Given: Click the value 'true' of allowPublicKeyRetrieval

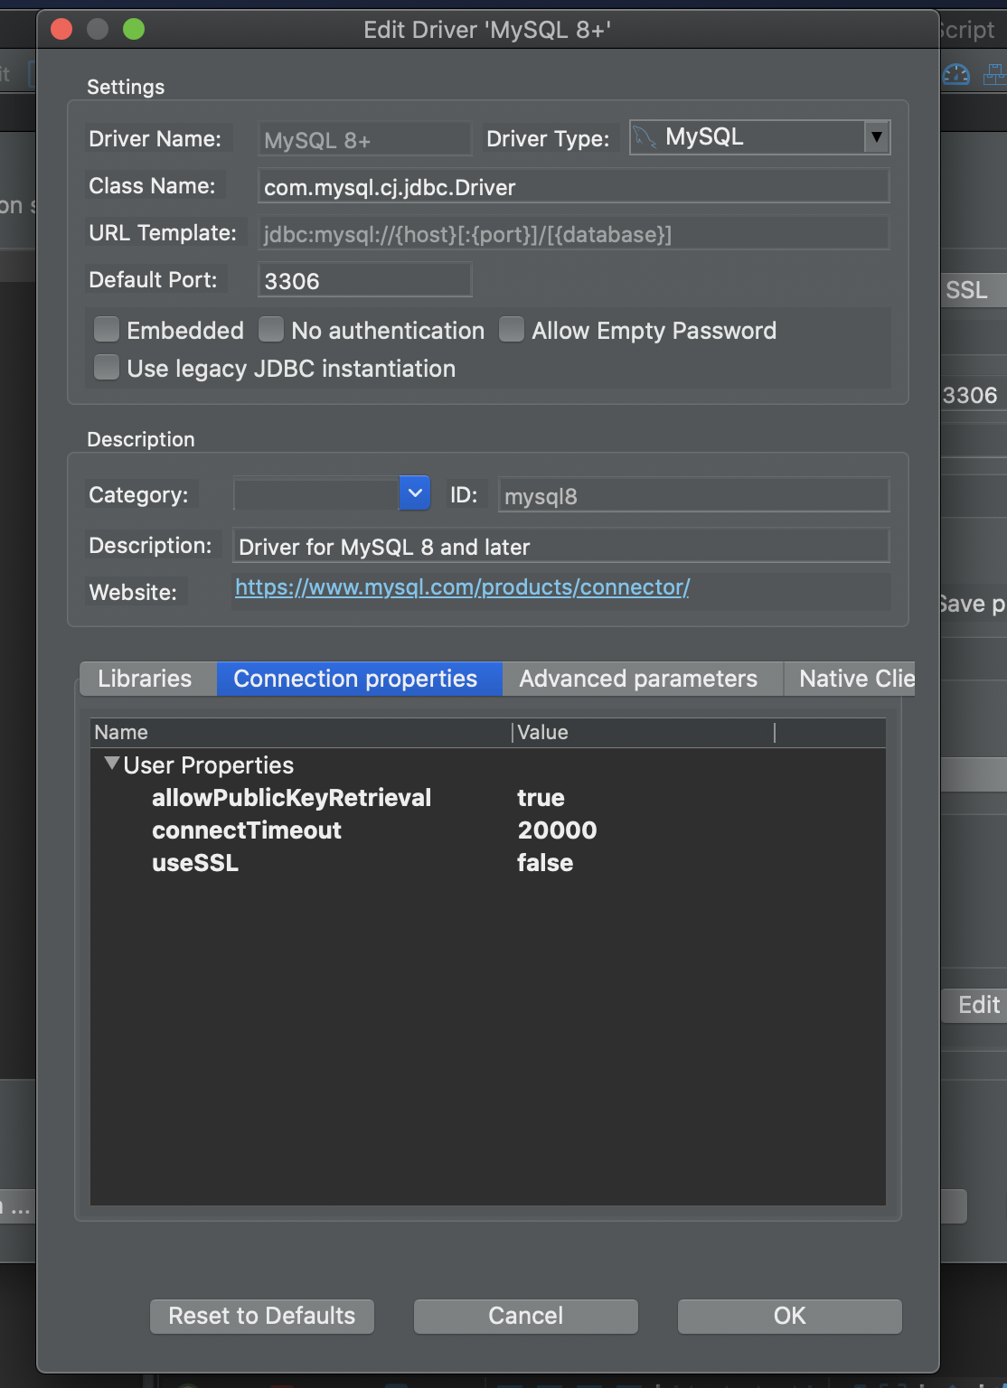Looking at the screenshot, I should pyautogui.click(x=541, y=798).
